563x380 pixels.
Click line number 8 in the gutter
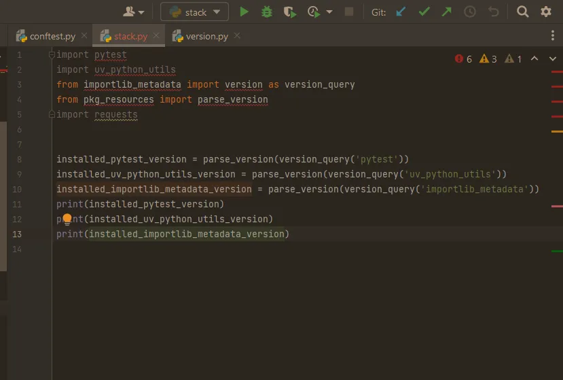(x=20, y=159)
